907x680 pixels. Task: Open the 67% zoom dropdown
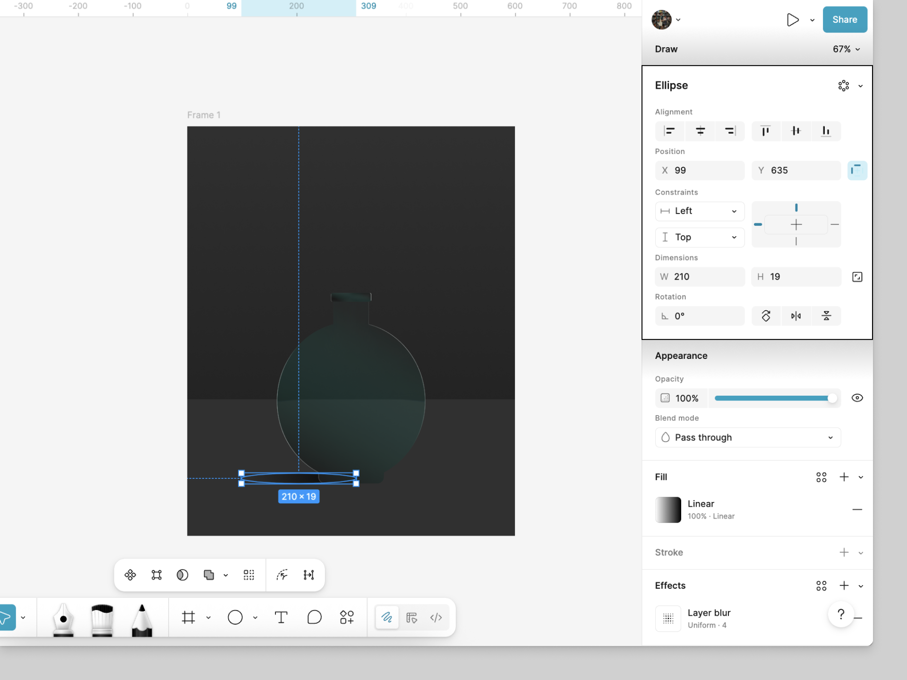pyautogui.click(x=846, y=49)
